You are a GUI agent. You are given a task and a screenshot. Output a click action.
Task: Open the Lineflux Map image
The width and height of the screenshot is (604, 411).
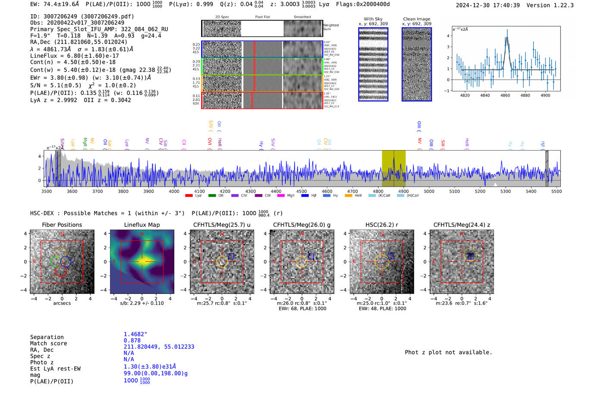tap(142, 262)
